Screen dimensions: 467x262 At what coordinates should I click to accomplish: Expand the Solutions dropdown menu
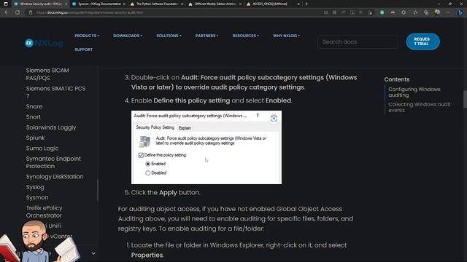(169, 36)
